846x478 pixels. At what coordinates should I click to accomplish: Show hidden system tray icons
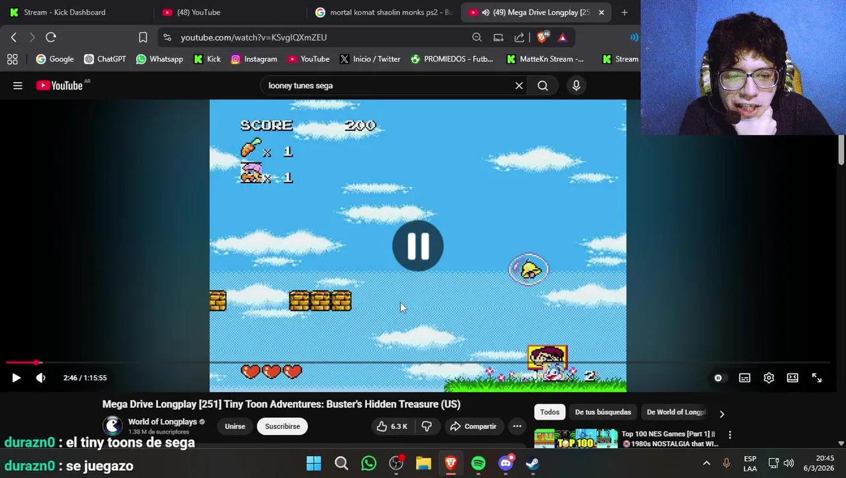(x=707, y=463)
